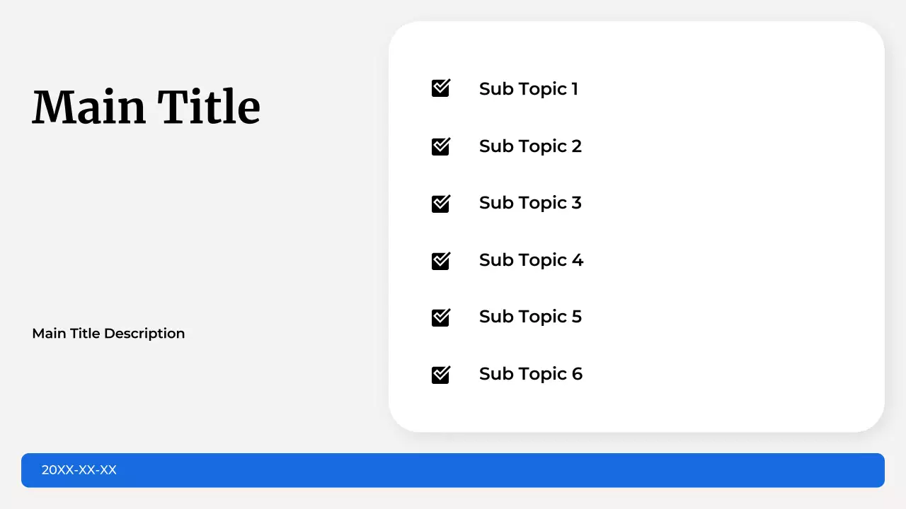Select the 'Sub Topic 1' text label
Image resolution: width=906 pixels, height=509 pixels.
528,89
